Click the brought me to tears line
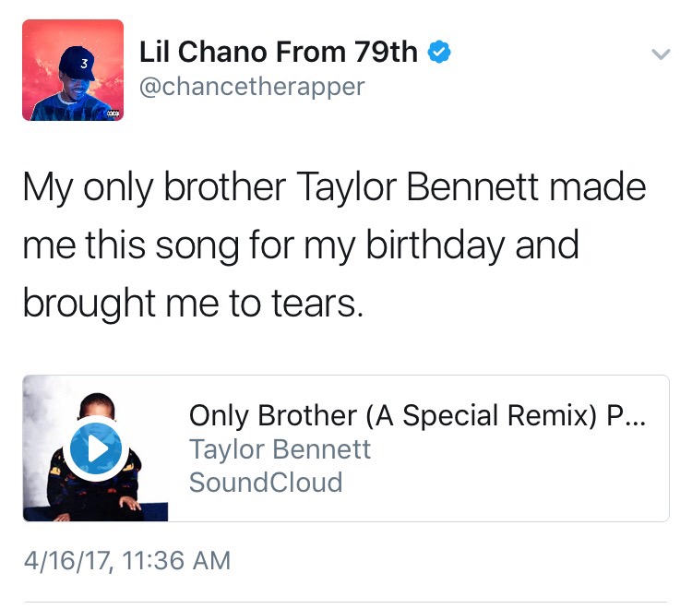The width and height of the screenshot is (692, 609). (193, 304)
